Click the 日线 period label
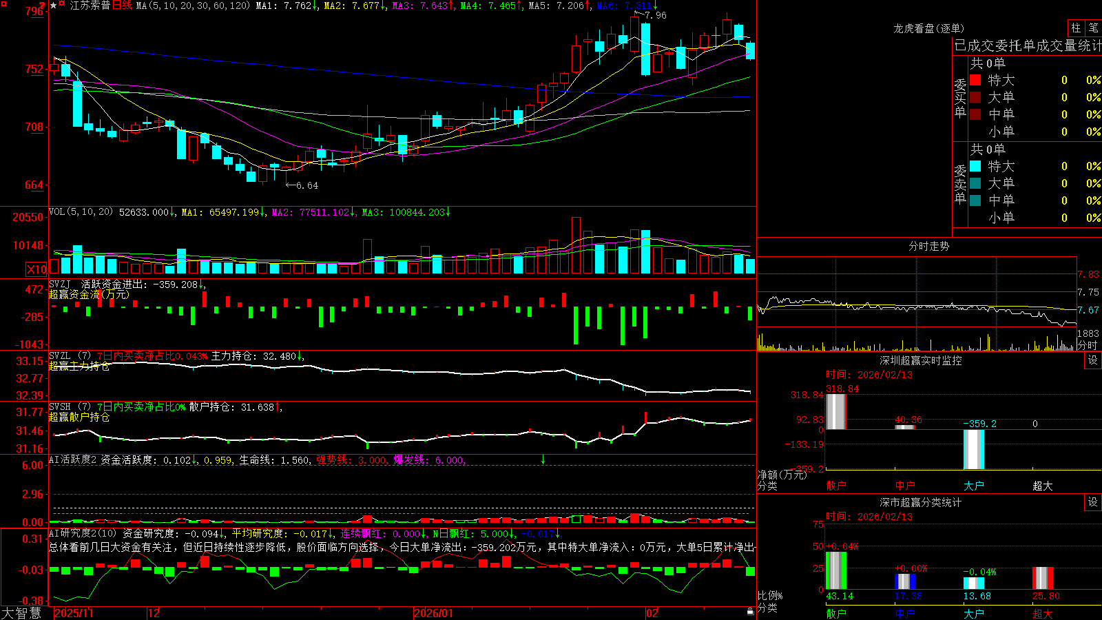Viewport: 1102px width, 620px height. click(122, 6)
